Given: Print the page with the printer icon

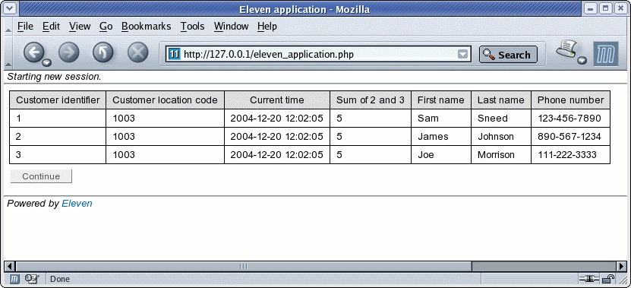Looking at the screenshot, I should (x=566, y=50).
